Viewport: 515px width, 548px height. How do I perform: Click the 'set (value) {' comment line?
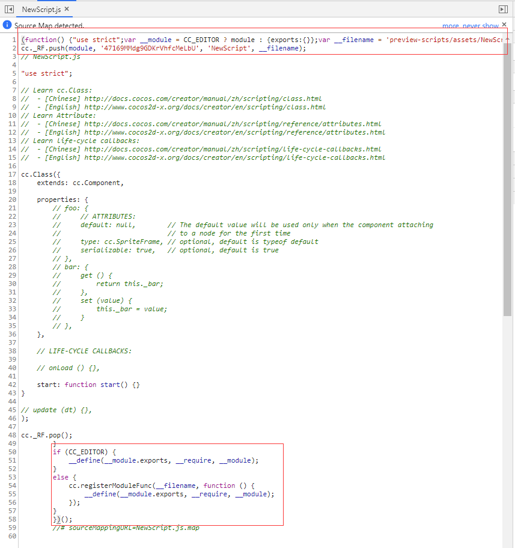tap(106, 300)
